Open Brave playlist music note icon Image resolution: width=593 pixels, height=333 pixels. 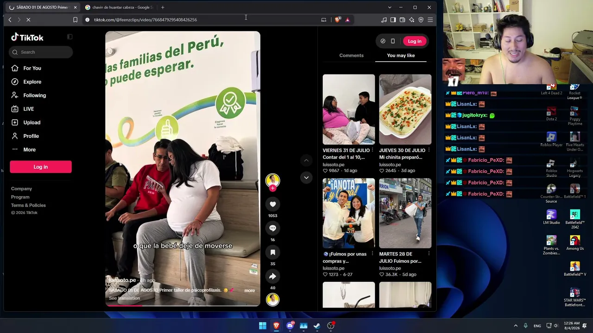(x=384, y=19)
